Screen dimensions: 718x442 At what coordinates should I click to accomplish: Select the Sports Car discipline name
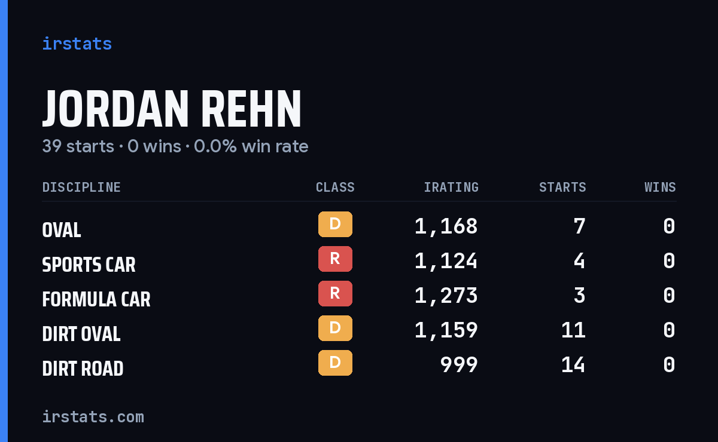(89, 265)
